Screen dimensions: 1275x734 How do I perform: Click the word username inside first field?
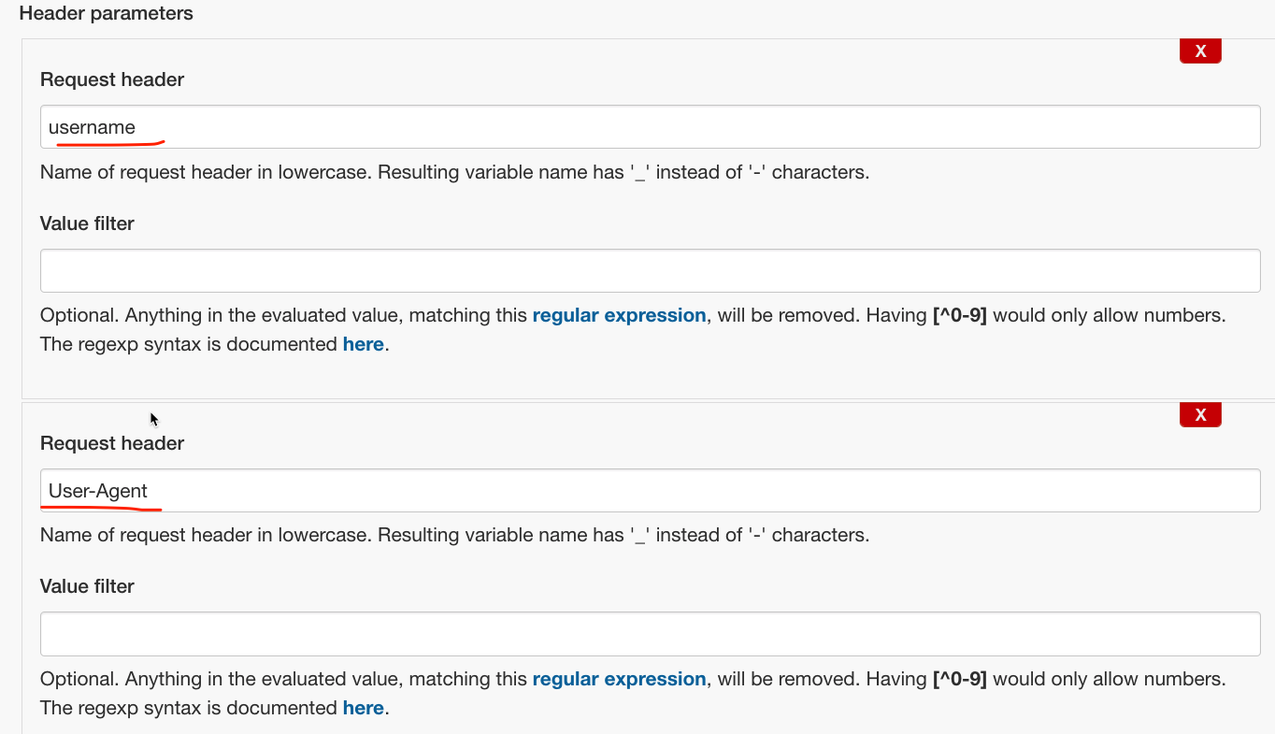pyautogui.click(x=92, y=127)
